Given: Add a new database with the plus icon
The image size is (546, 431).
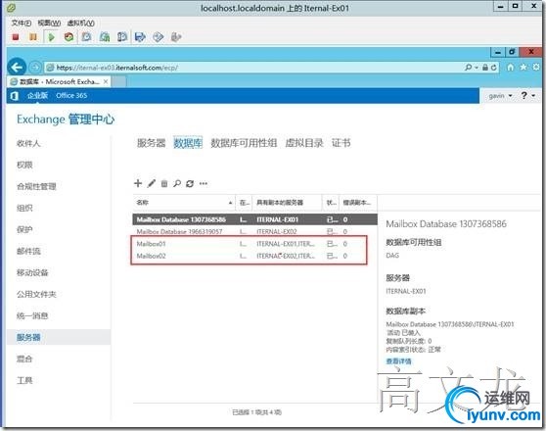Looking at the screenshot, I should (x=138, y=183).
